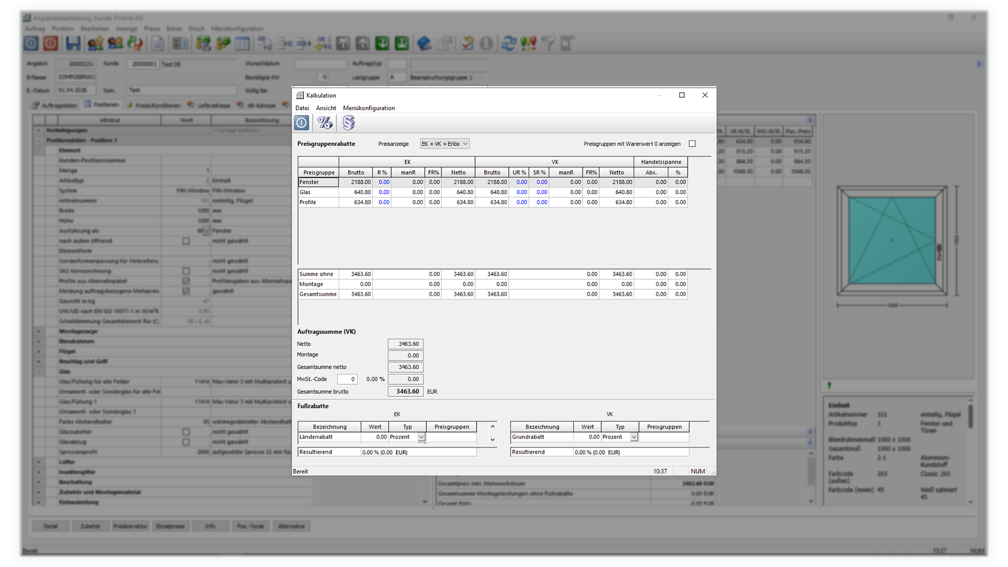
Task: Click the percent sign toolbar icon
Action: click(325, 123)
